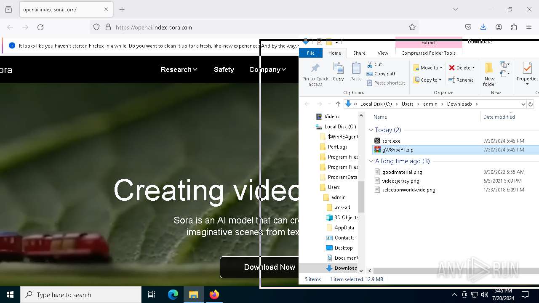
Task: Select selectionworldwide.png file
Action: (408, 190)
